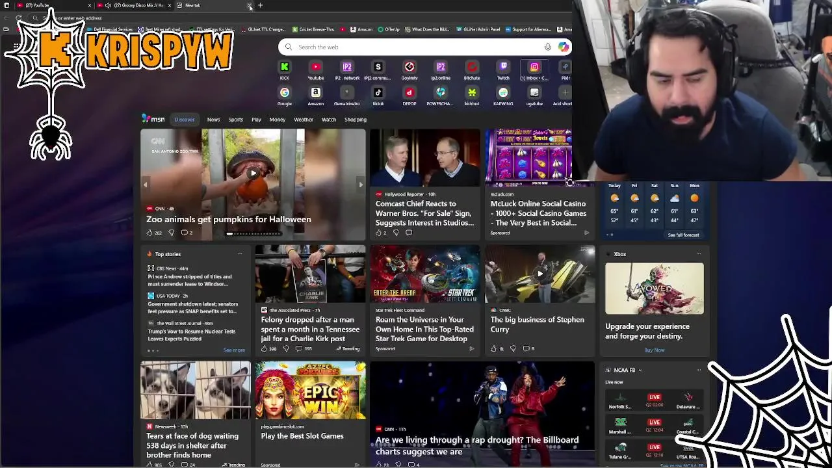Open more options on NCAA FB card

click(699, 370)
